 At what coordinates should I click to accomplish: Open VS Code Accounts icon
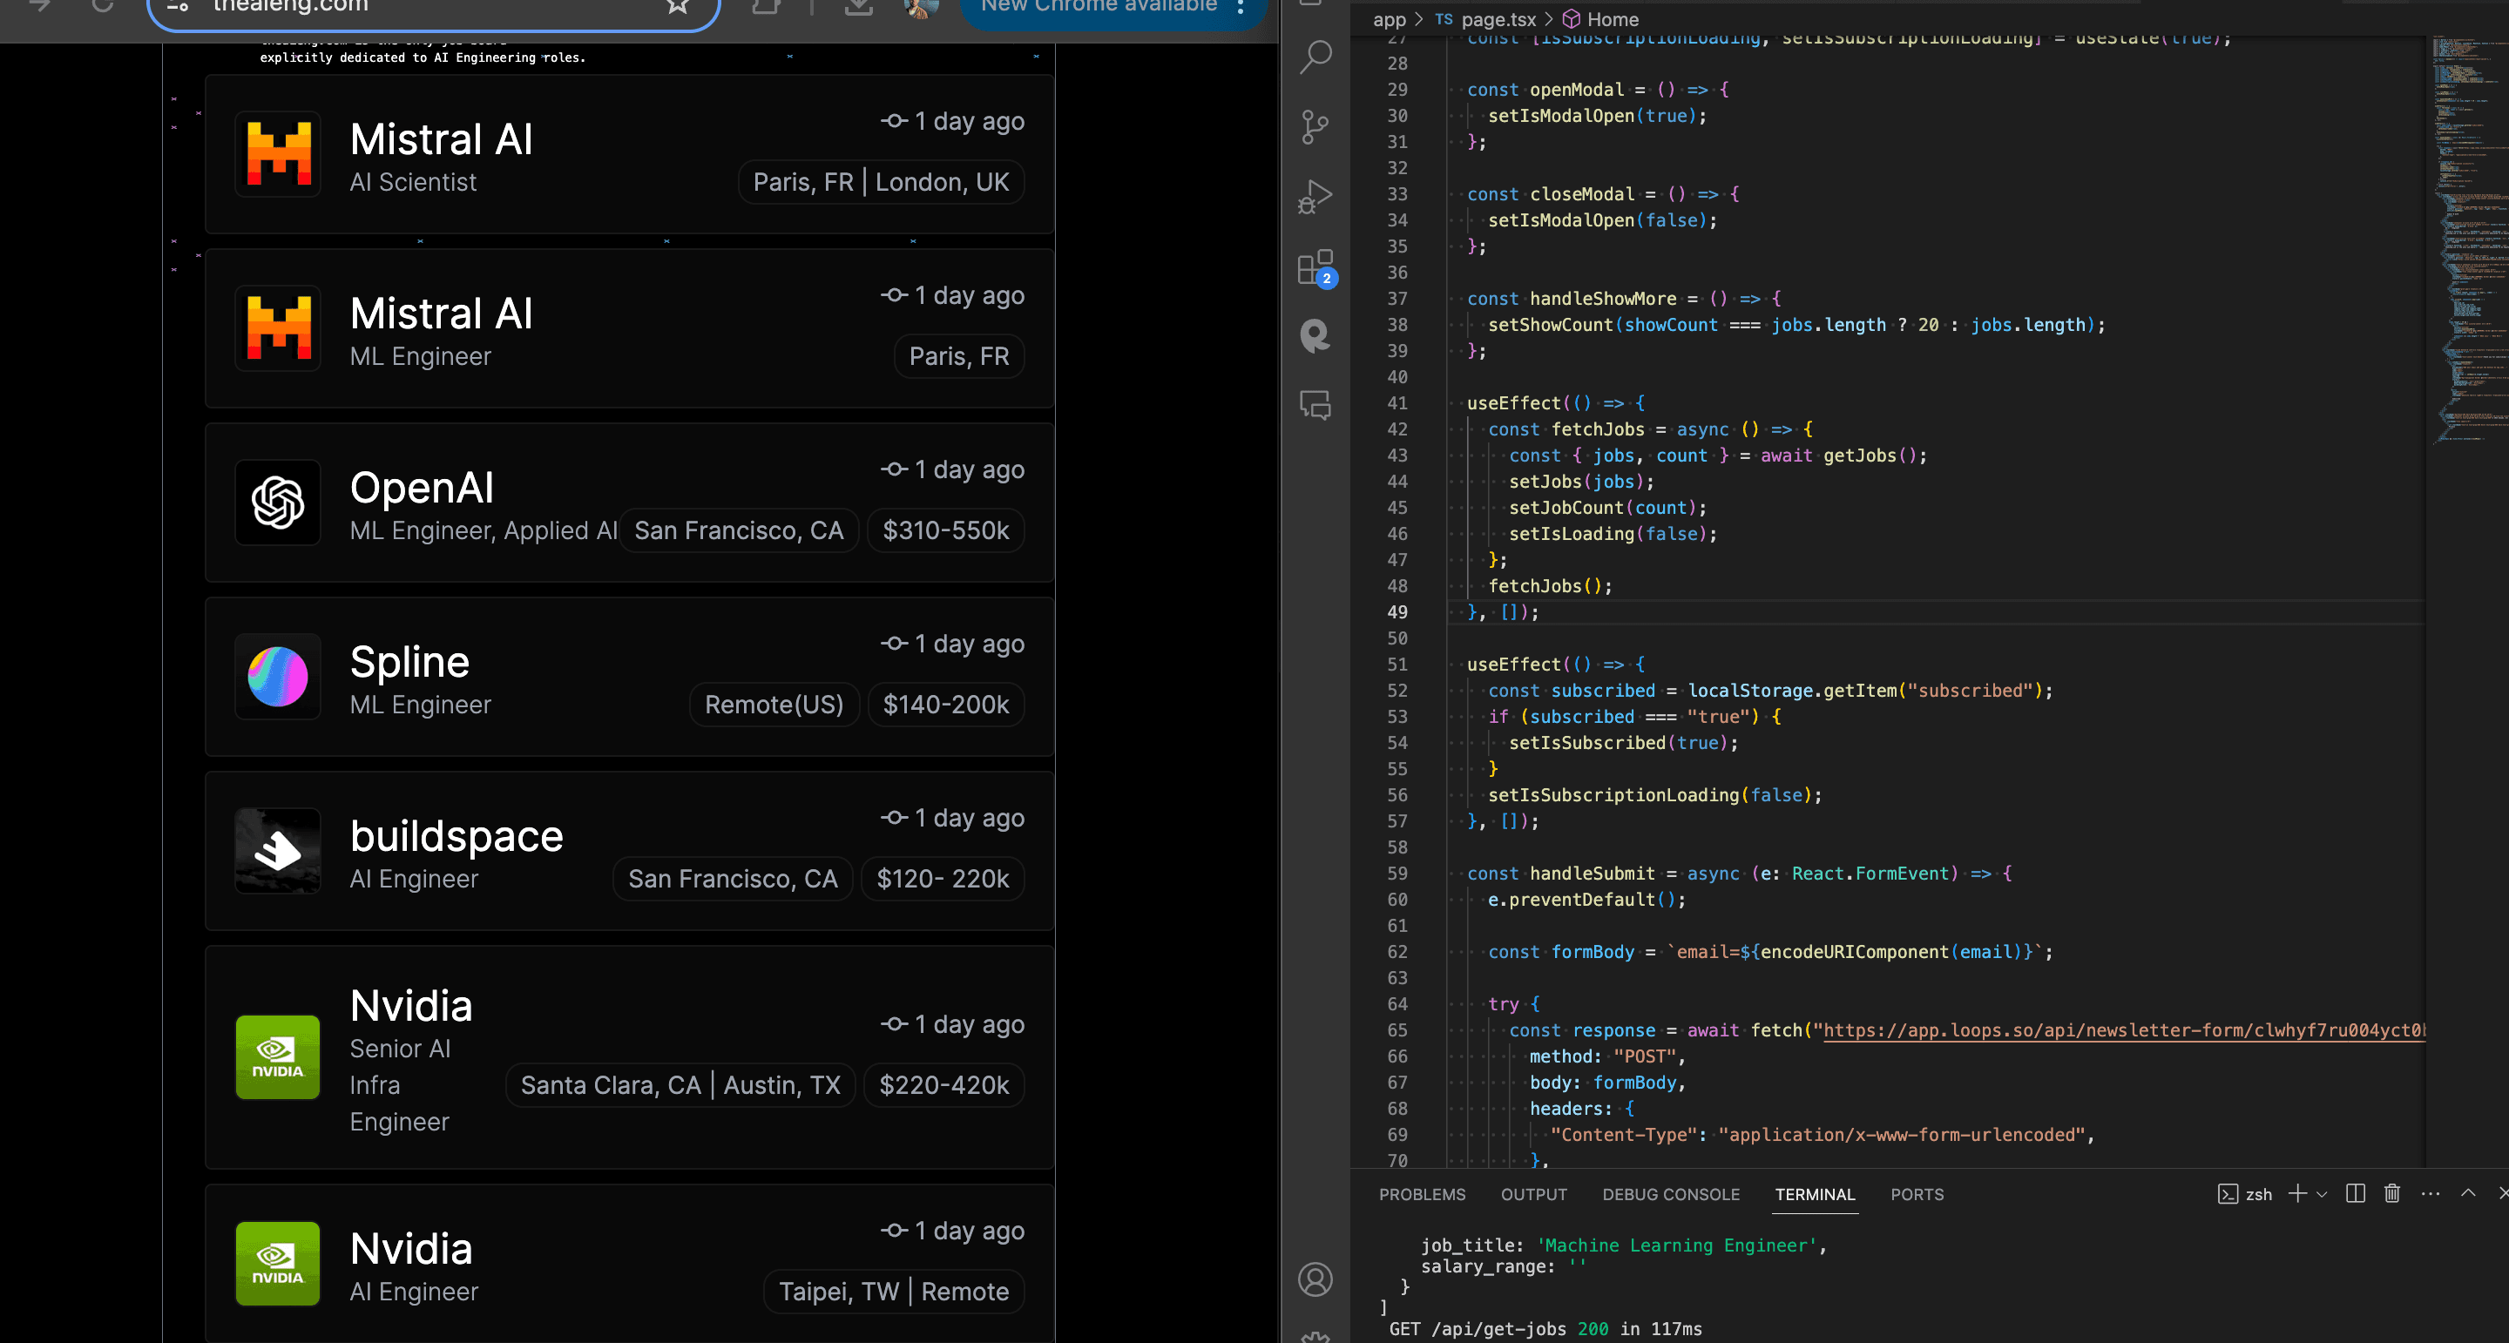click(x=1315, y=1279)
